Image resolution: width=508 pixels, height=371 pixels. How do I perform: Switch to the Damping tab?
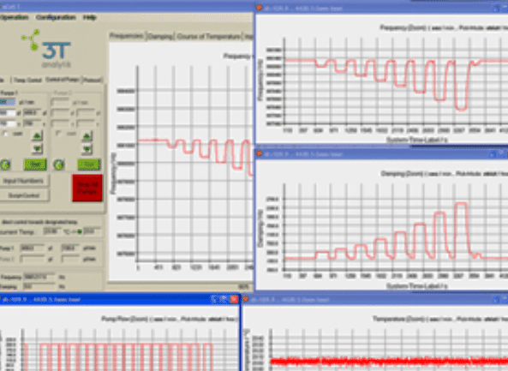pos(160,36)
